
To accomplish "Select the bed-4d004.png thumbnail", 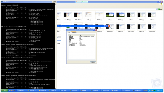I will [78, 15].
